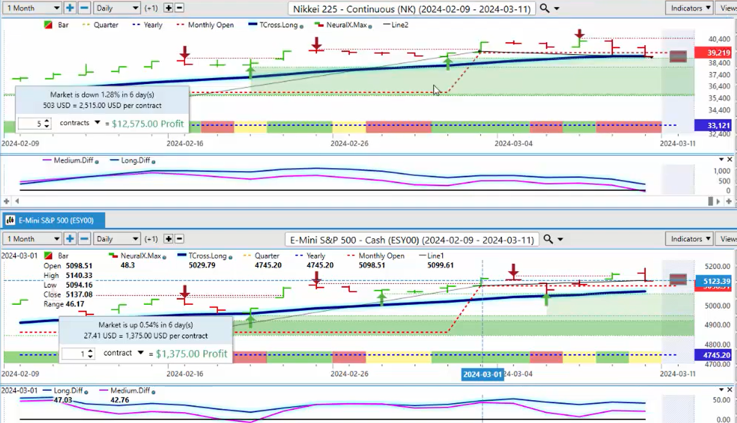The image size is (737, 423).
Task: Click the NeuralX.Max legend icon in the E-Mini chart
Action: tap(113, 255)
